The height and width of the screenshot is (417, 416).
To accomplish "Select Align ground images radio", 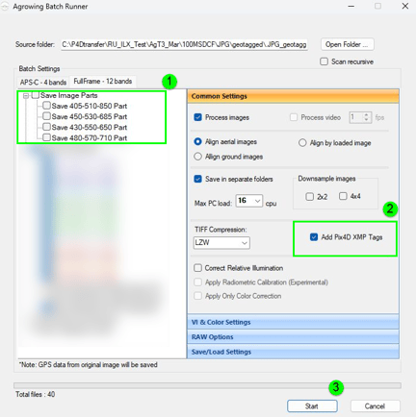I will [197, 157].
